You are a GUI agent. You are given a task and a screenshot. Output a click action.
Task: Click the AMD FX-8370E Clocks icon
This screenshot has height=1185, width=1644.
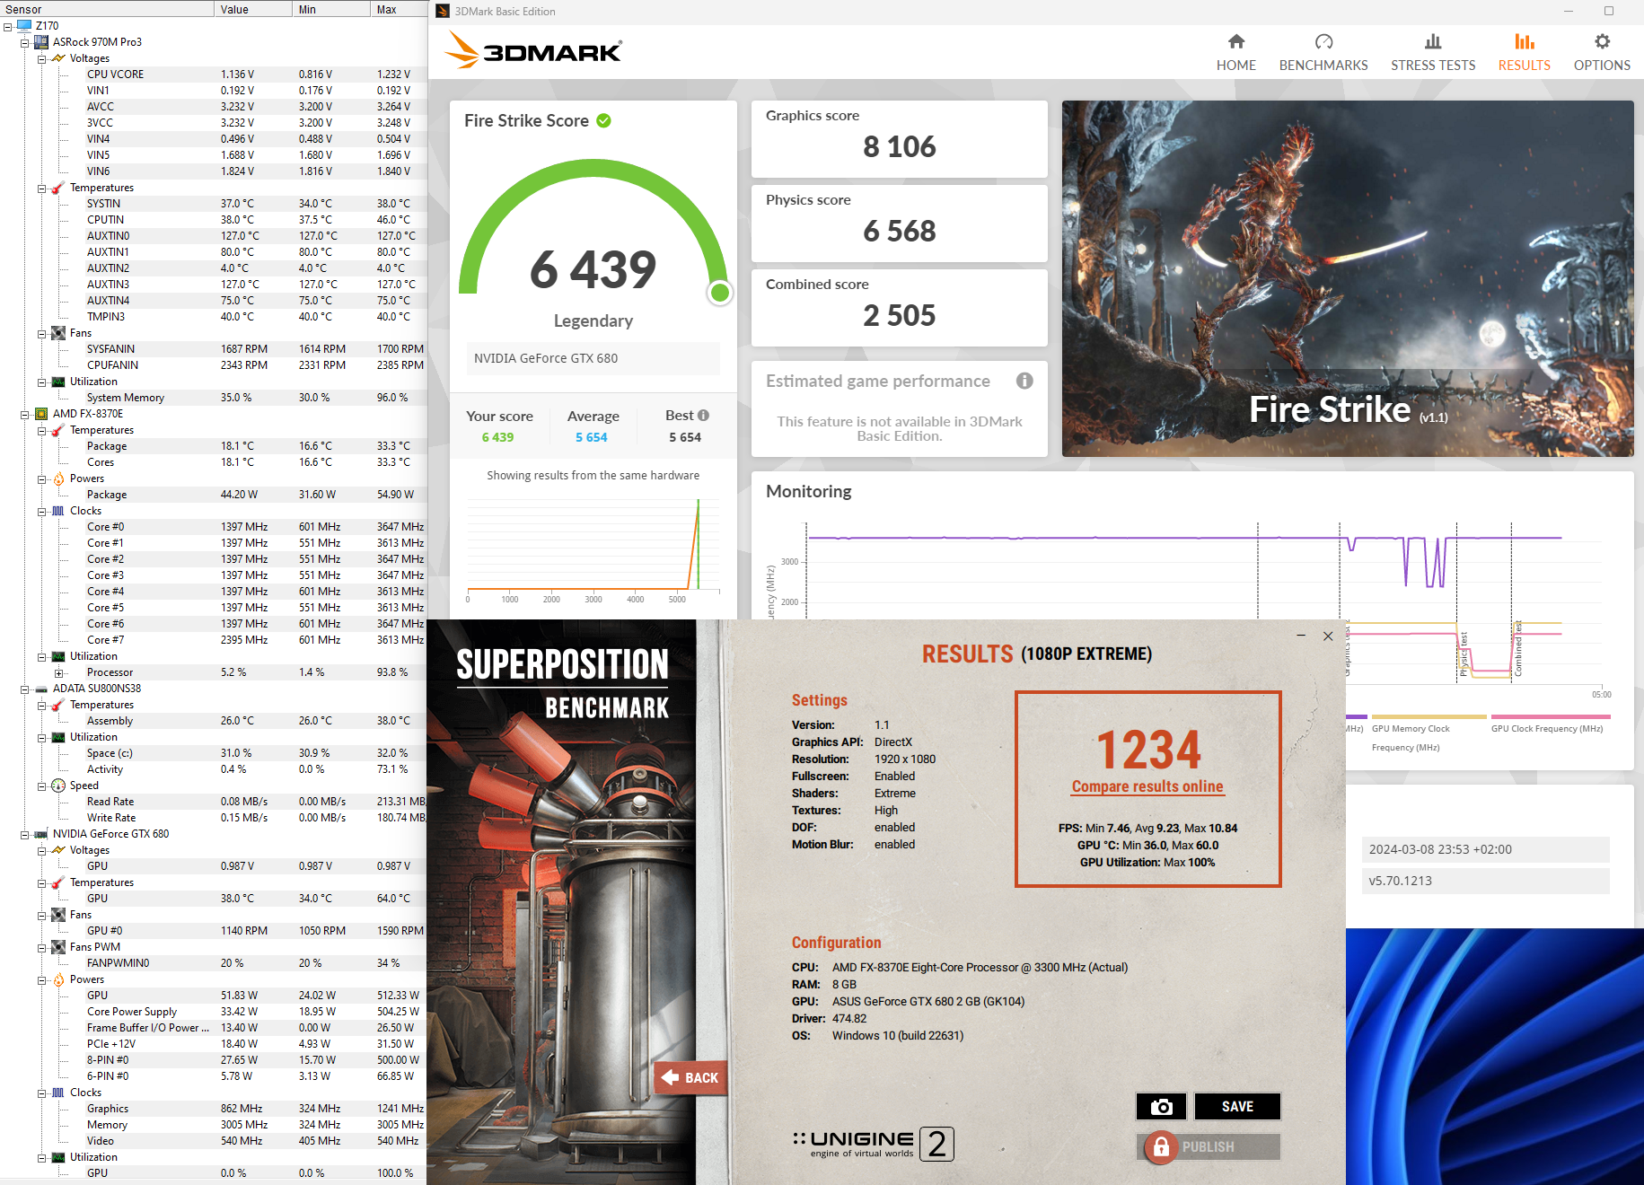[58, 511]
